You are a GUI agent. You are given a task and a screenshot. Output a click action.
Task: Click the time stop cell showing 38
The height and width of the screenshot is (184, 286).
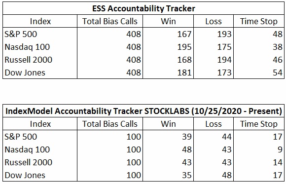[x=259, y=47]
